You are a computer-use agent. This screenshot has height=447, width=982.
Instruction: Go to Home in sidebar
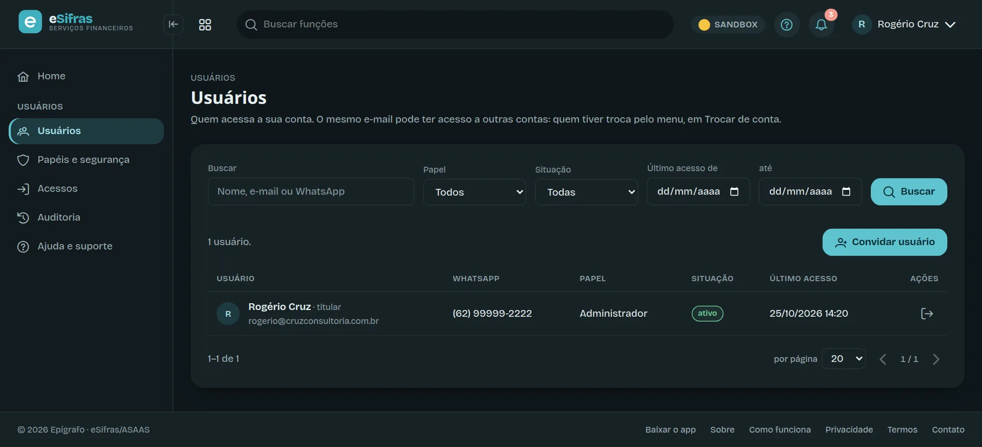point(87,76)
